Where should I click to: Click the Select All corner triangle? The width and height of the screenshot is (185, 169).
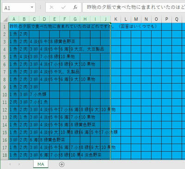(x=6, y=19)
